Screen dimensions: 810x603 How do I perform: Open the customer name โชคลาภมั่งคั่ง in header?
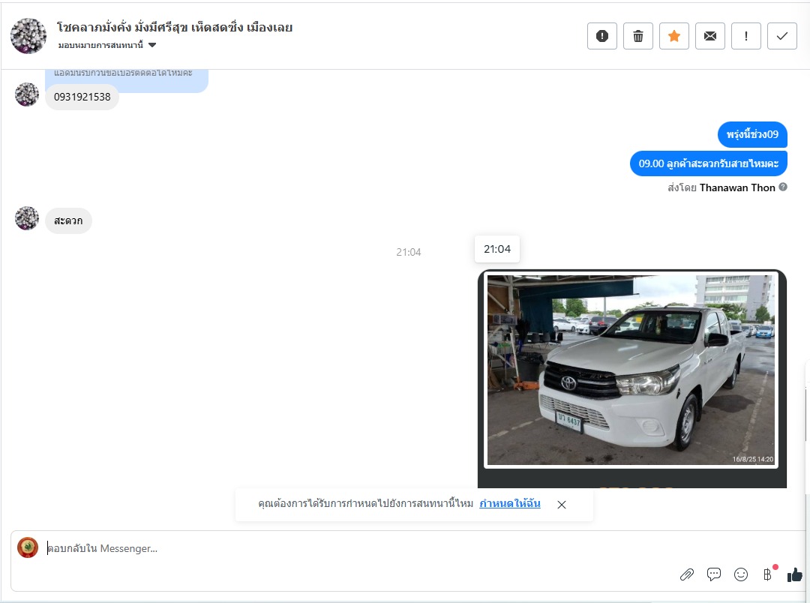tap(174, 28)
